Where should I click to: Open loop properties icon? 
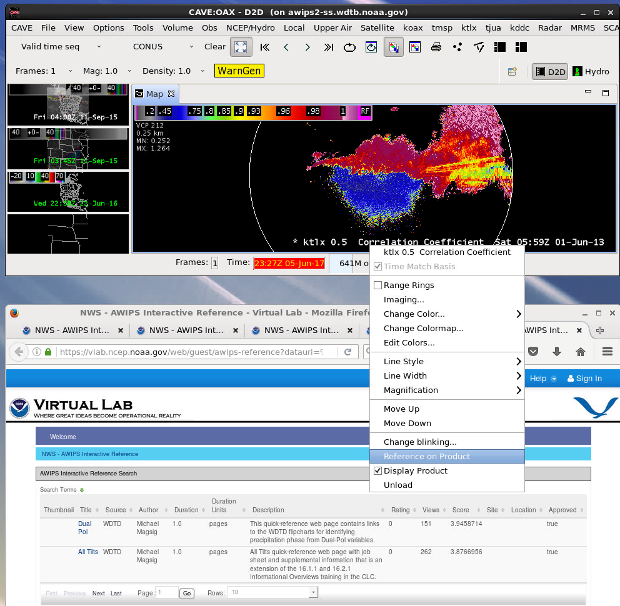(x=371, y=47)
